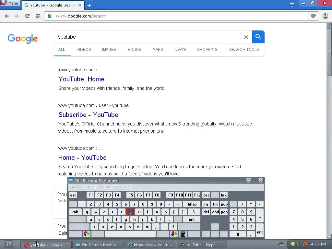Click the F5 key on keyboard

coord(131,195)
